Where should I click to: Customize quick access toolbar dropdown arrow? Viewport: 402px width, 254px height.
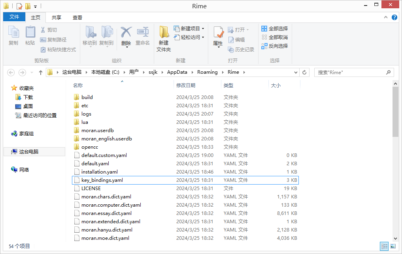[36, 6]
